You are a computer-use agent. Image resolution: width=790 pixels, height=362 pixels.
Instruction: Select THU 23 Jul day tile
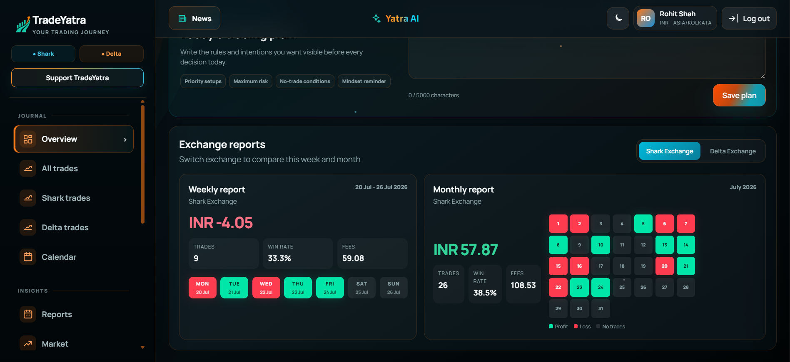click(x=298, y=288)
